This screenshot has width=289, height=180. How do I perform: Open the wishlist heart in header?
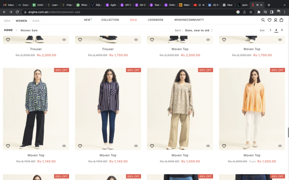tap(269, 20)
